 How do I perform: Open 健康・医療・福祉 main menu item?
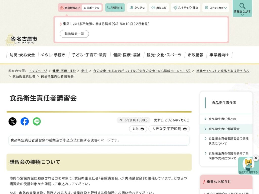tap(127, 55)
